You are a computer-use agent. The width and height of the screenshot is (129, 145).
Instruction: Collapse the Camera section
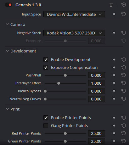tap(7, 24)
